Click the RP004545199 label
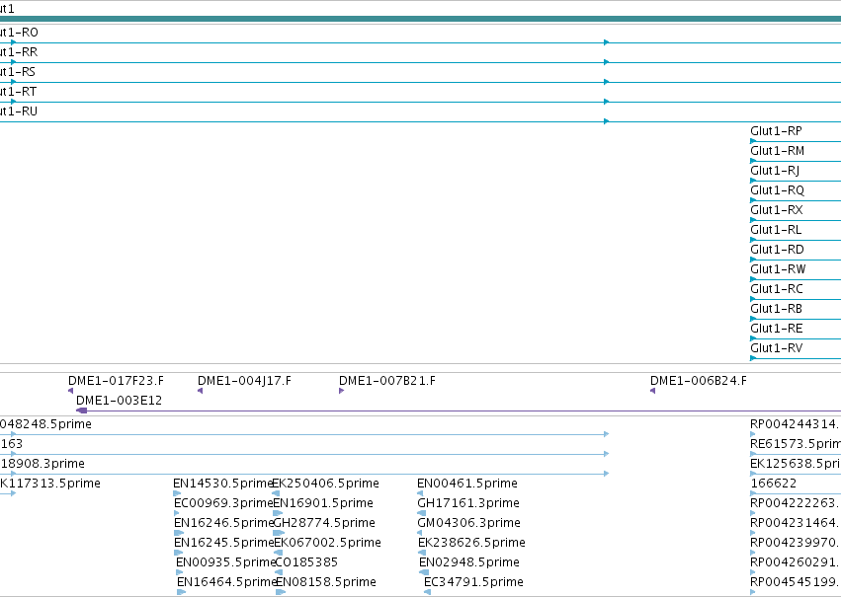The width and height of the screenshot is (841, 597). point(794,582)
